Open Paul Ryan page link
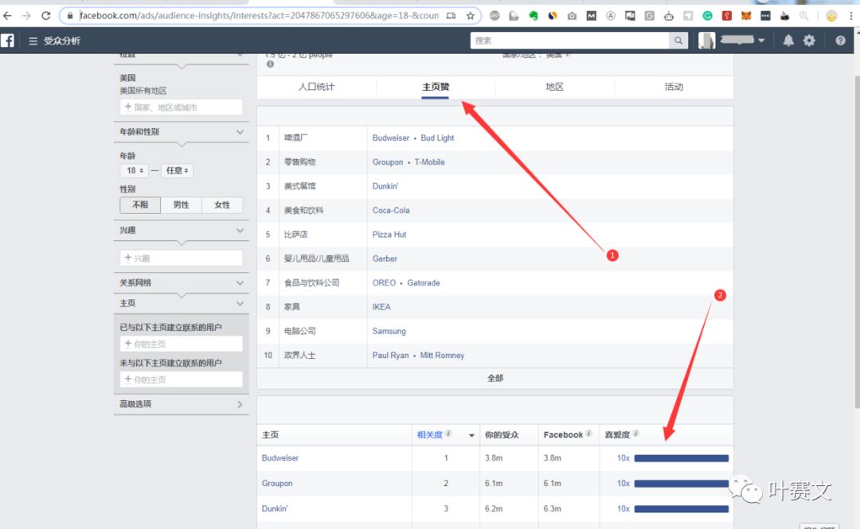The width and height of the screenshot is (860, 529). (x=390, y=356)
